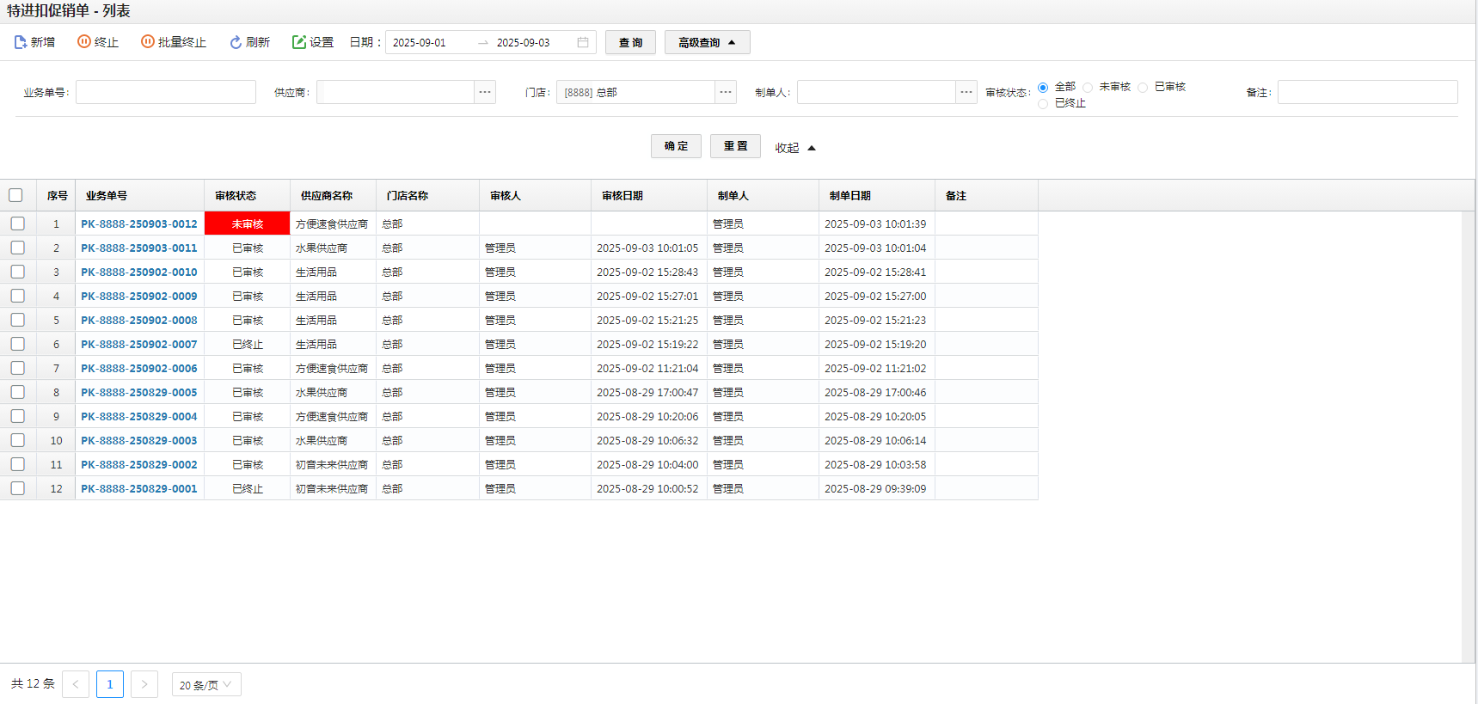The image size is (1478, 704).
Task: Open order PK-8888-250903-0012 link
Action: click(139, 223)
